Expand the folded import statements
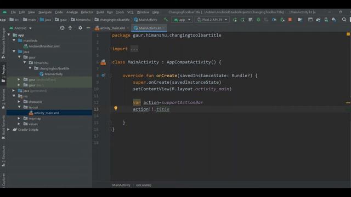 point(134,49)
